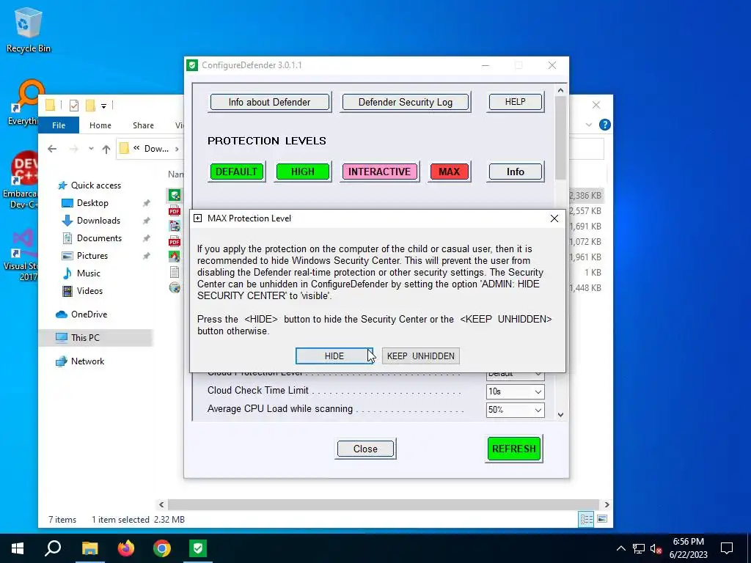
Task: Click the address bar folder icon
Action: (125, 148)
